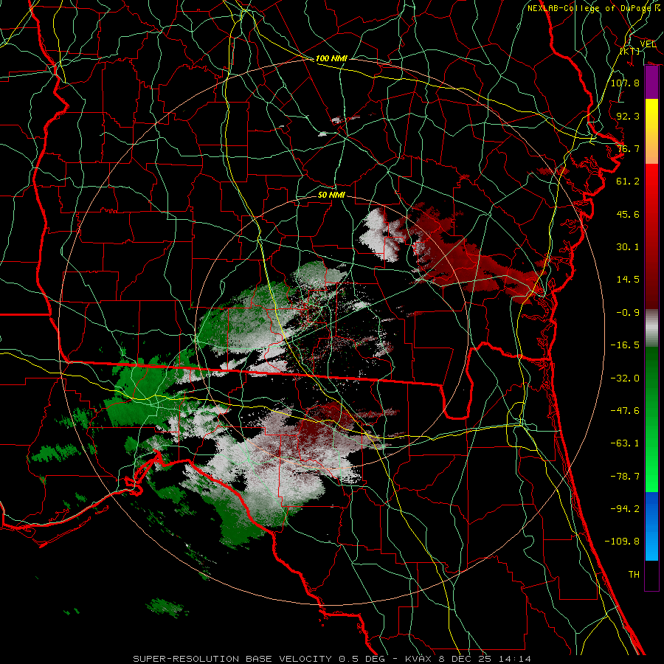Click the 100 NMI range ring label
The image size is (664, 664).
click(x=331, y=58)
